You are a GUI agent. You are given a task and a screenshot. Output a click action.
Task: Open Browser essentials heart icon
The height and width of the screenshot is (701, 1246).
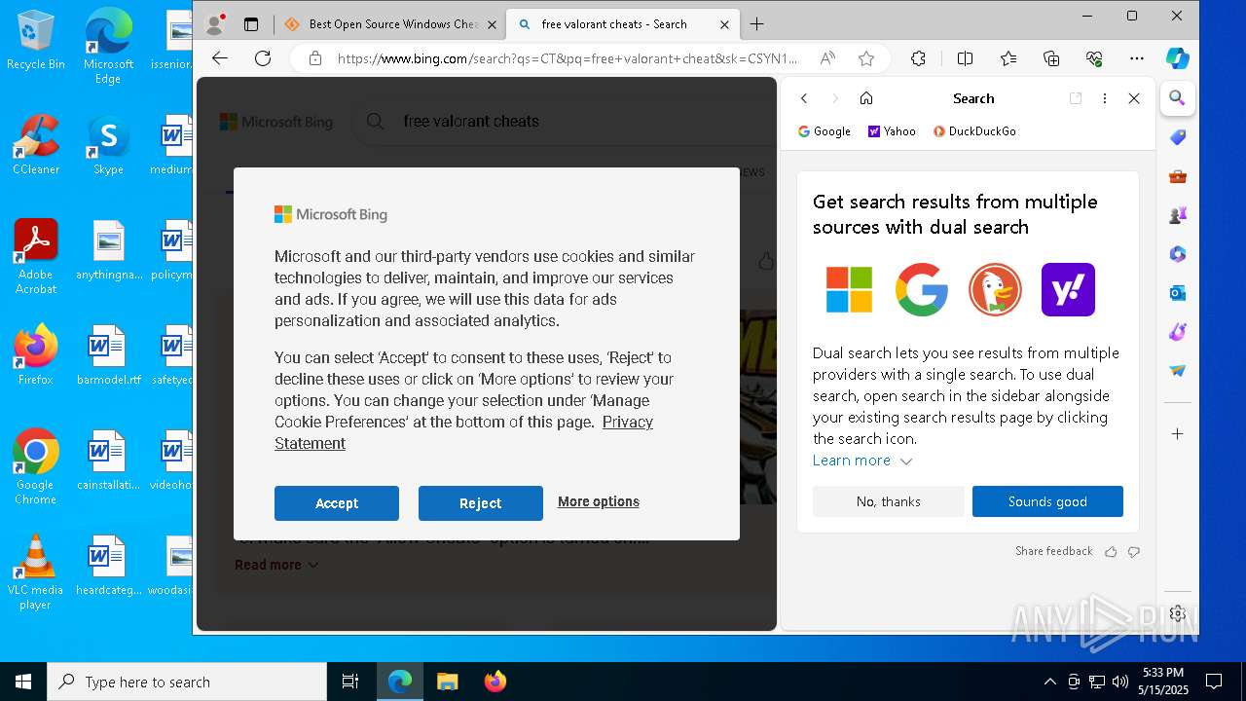[1094, 58]
